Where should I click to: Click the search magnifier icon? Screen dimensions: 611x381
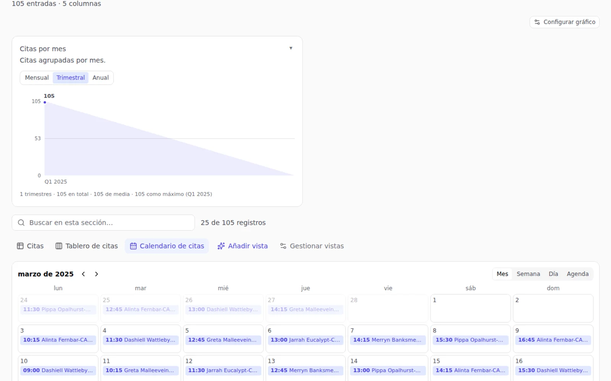[21, 223]
